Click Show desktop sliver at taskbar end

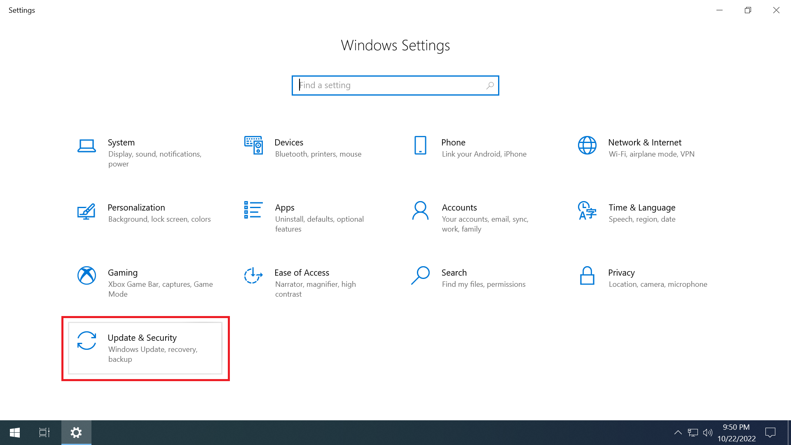[x=789, y=433]
